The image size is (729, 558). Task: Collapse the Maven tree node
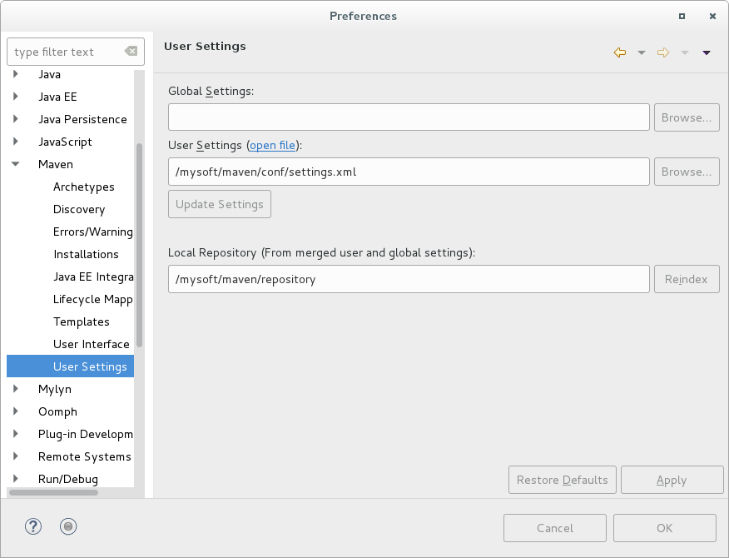coord(16,165)
